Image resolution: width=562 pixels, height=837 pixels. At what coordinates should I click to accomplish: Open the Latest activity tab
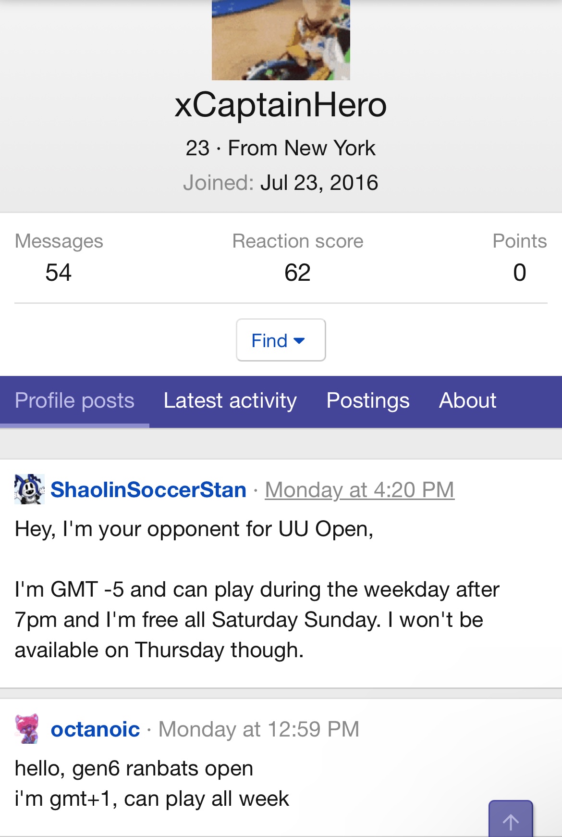pyautogui.click(x=230, y=401)
